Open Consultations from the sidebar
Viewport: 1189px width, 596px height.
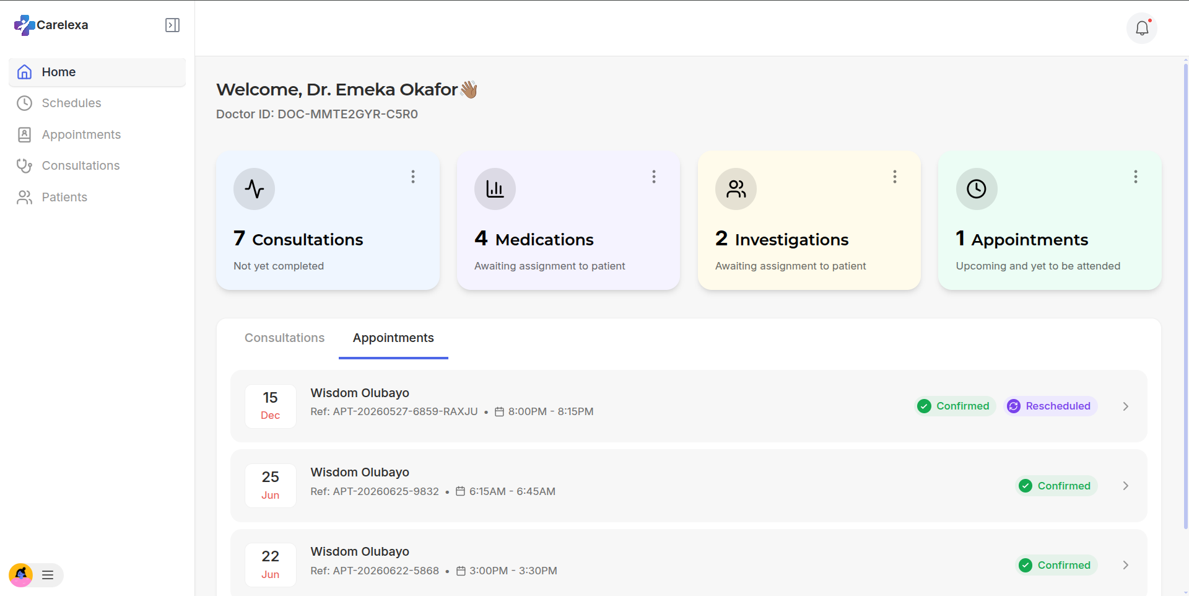(97, 165)
